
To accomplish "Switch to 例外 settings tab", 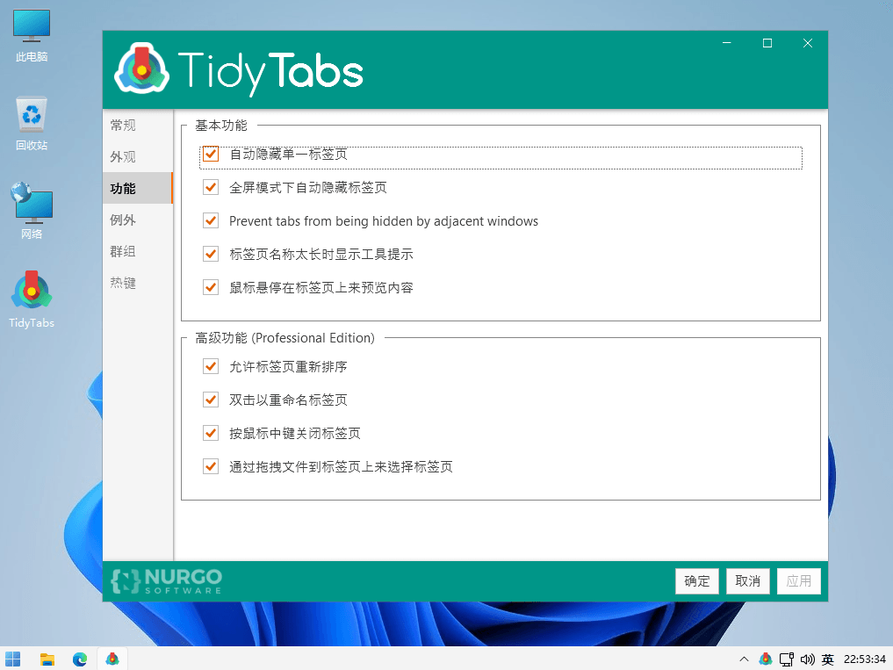I will pyautogui.click(x=137, y=220).
